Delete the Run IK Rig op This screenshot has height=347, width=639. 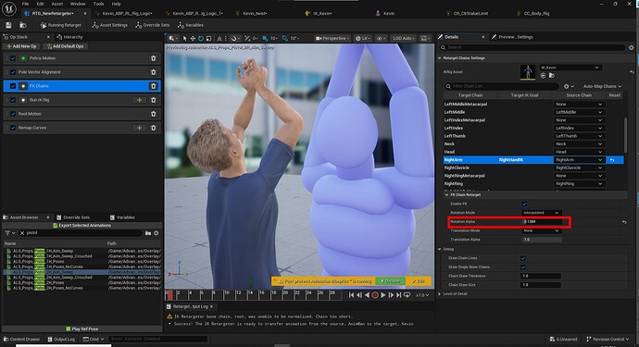153,100
